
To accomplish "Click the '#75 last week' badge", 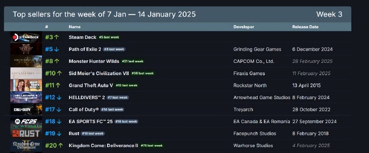I will pyautogui.click(x=152, y=146).
